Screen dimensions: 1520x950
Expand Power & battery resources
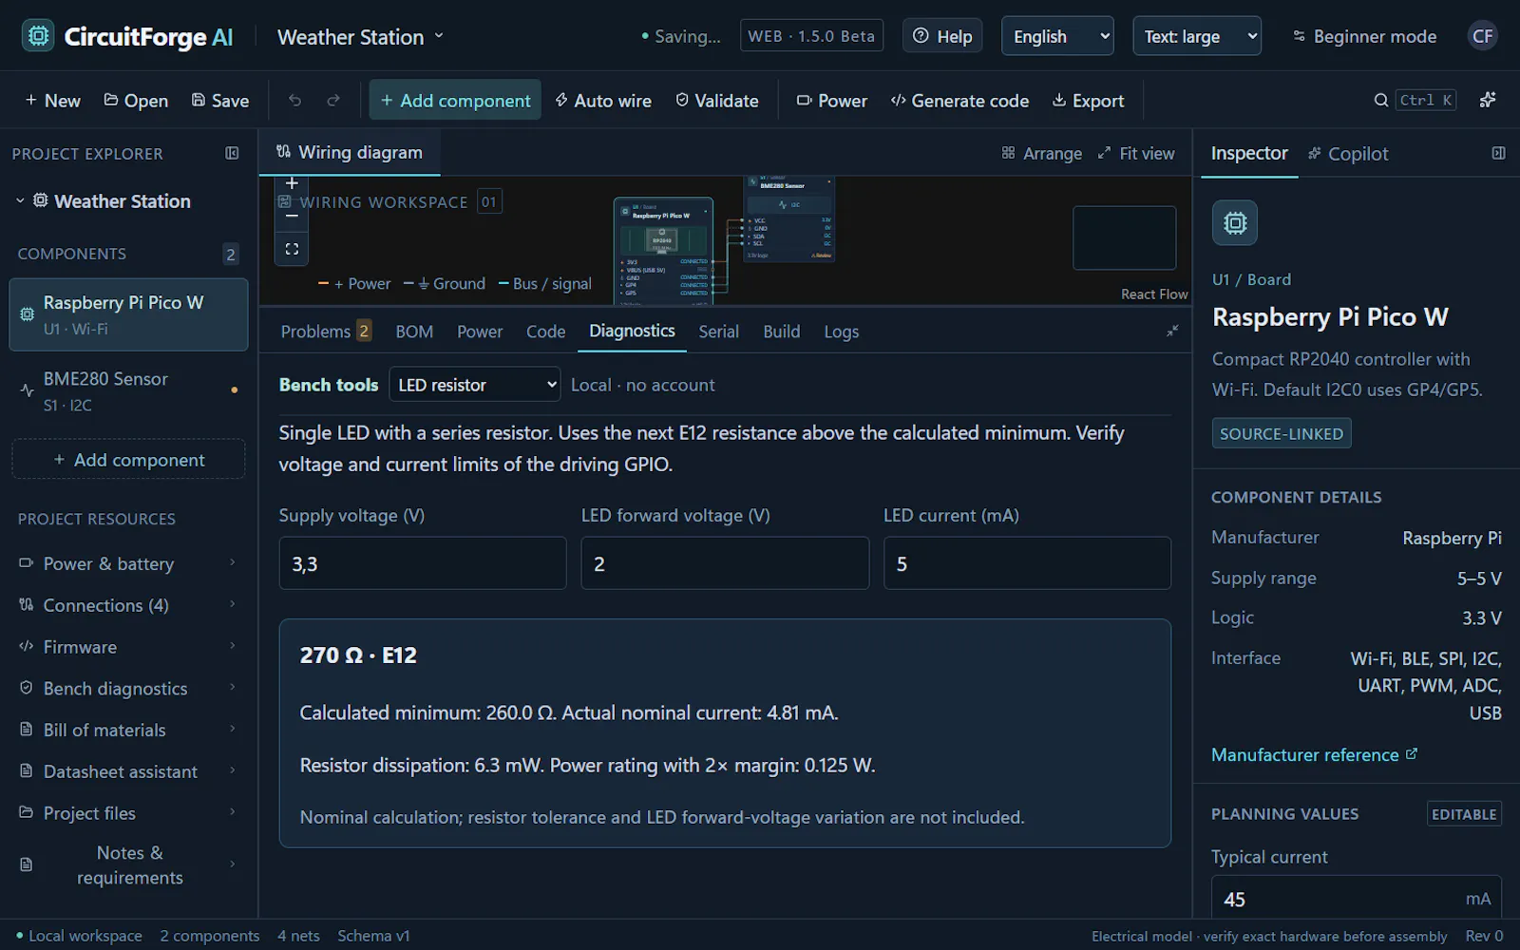pyautogui.click(x=128, y=563)
